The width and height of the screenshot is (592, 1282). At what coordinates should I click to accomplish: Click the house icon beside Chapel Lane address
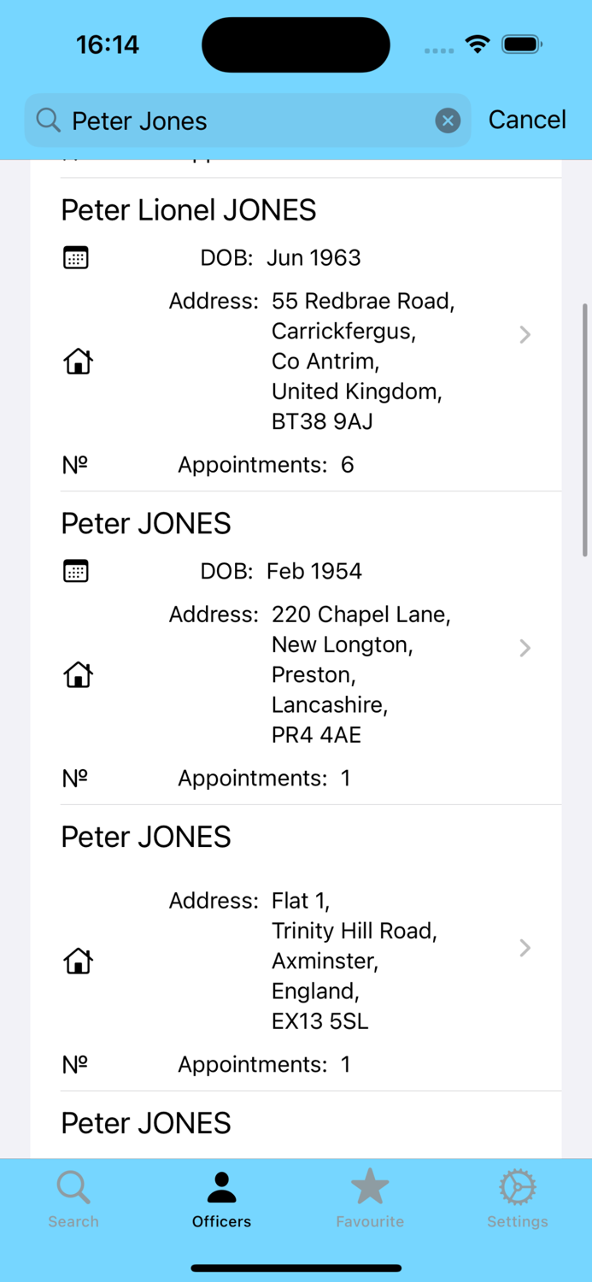(x=78, y=675)
